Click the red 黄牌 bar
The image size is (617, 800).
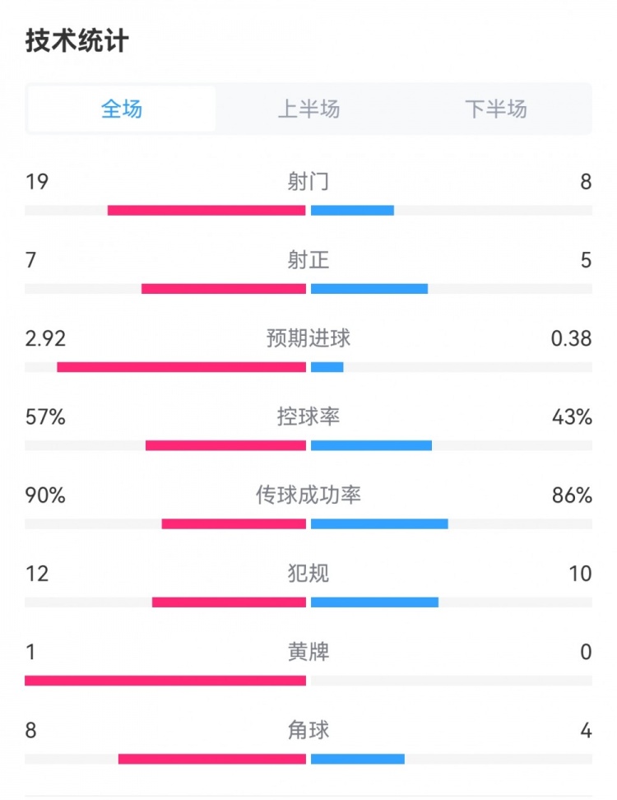pyautogui.click(x=165, y=681)
